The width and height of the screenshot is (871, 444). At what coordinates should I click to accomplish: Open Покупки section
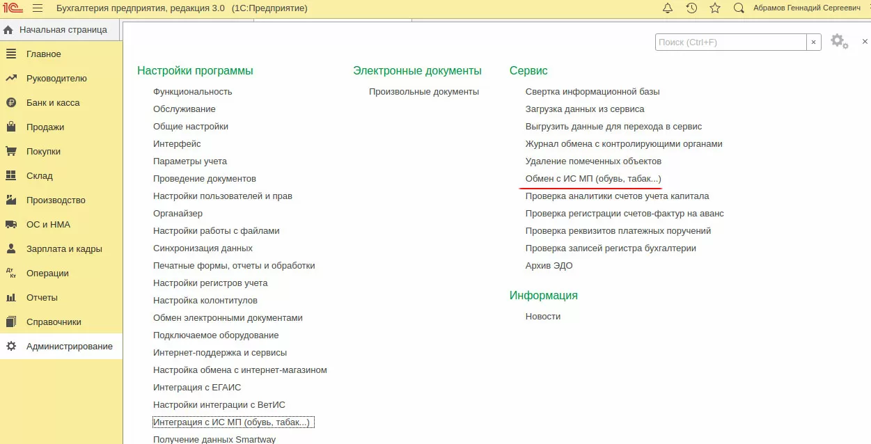pyautogui.click(x=61, y=152)
